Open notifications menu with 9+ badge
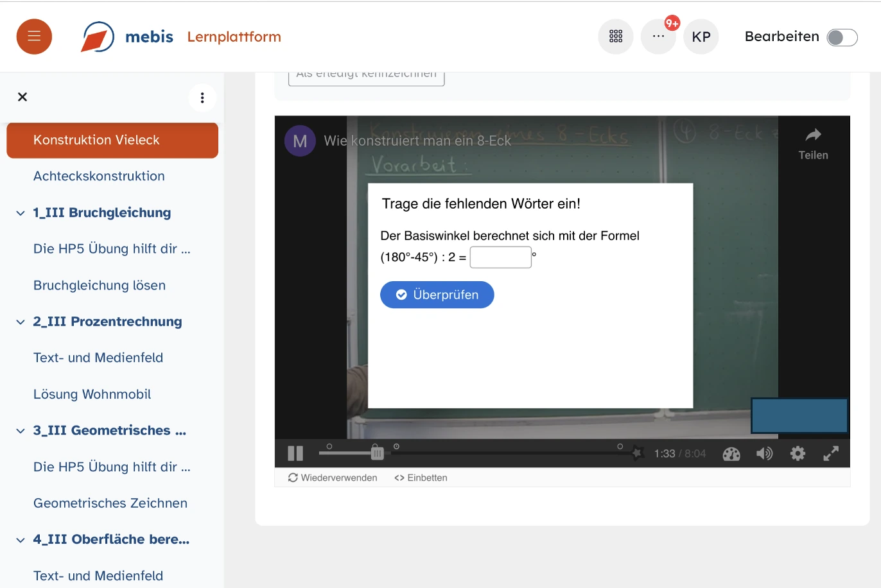 (x=658, y=37)
